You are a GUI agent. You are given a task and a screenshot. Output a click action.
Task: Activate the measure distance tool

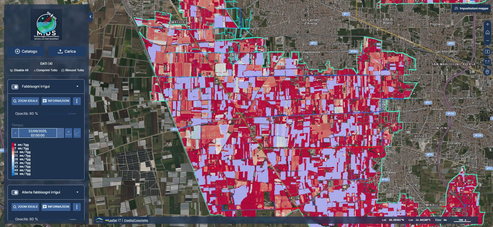(487, 62)
